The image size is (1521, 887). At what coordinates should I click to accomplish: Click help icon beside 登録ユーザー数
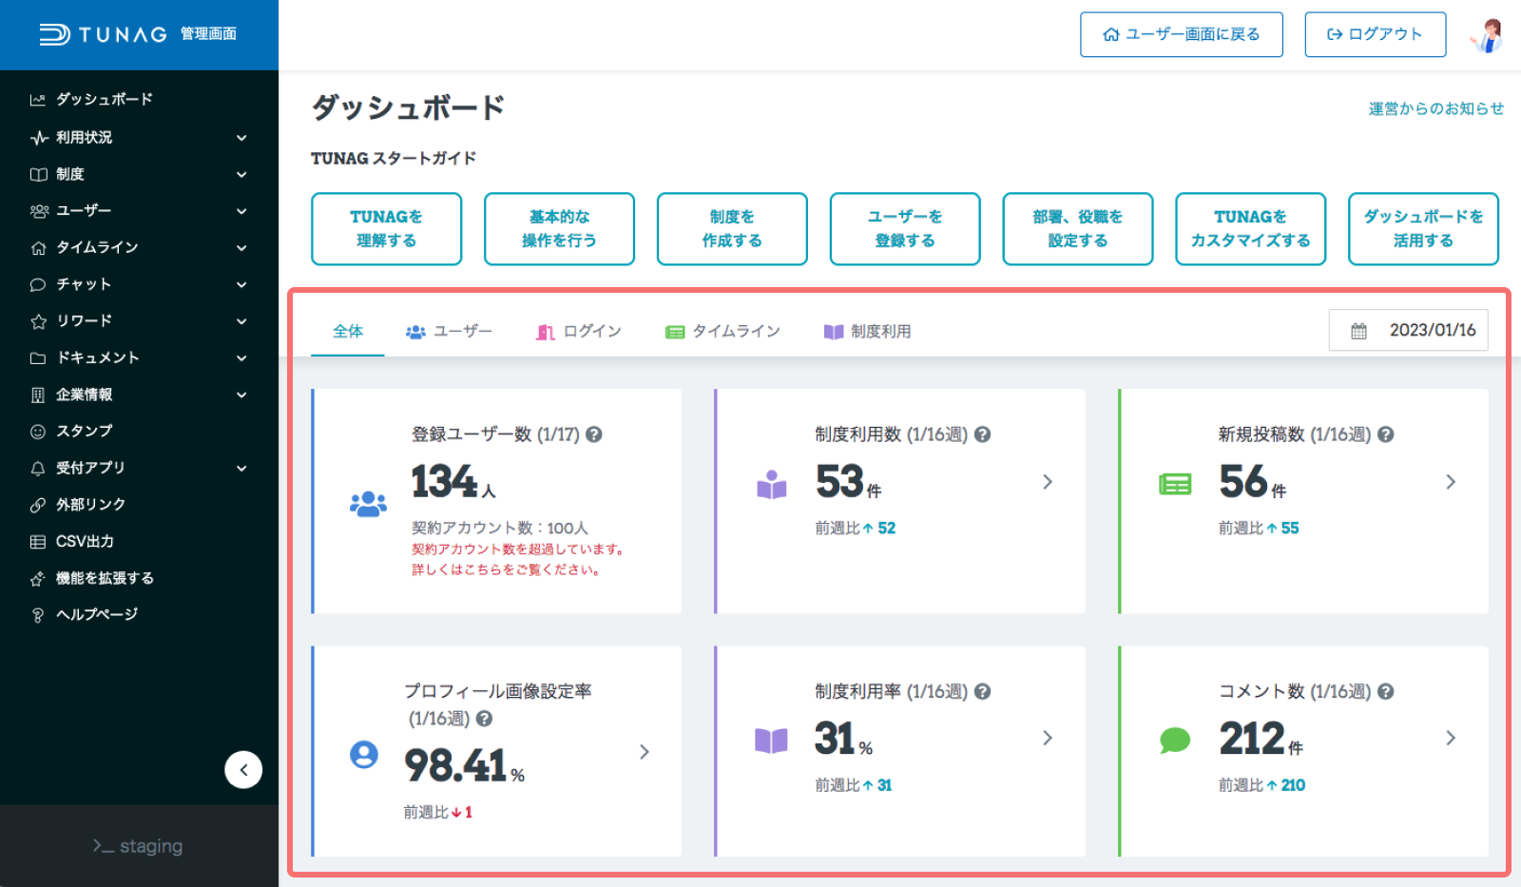coord(594,434)
